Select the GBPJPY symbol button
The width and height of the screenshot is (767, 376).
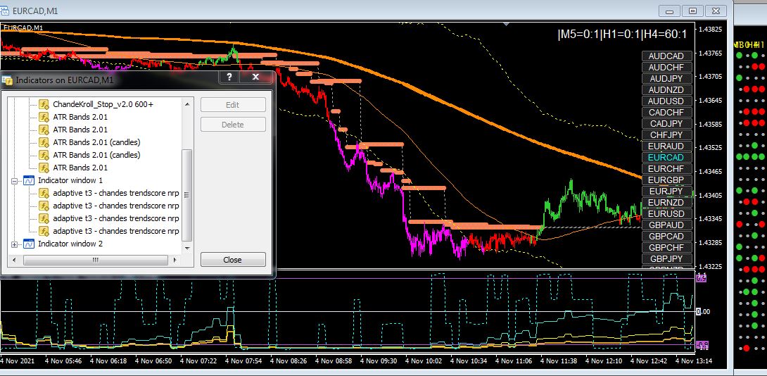666,259
